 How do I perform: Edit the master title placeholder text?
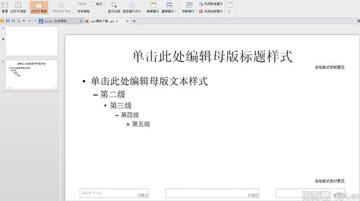pyautogui.click(x=212, y=57)
